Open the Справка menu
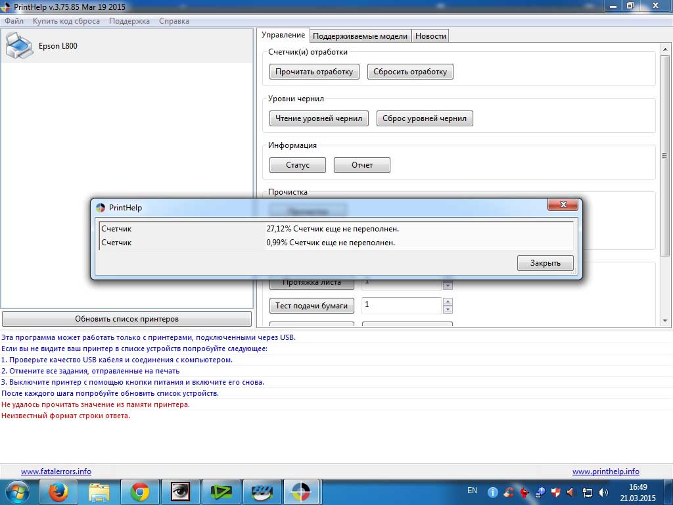Image resolution: width=673 pixels, height=505 pixels. (x=174, y=21)
